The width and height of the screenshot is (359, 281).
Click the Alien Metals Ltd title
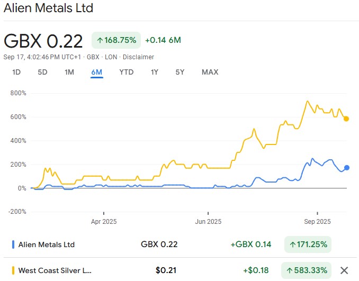coord(48,8)
